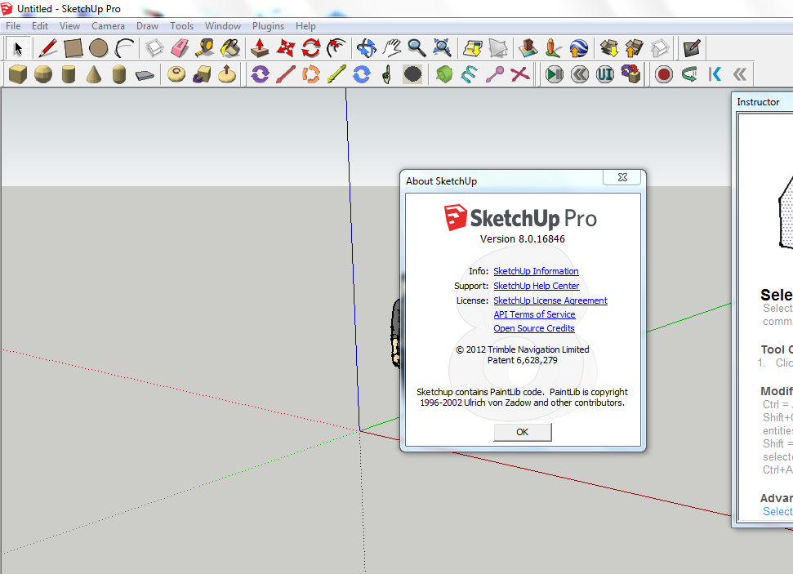Select the Push/Pull tool
Image resolution: width=793 pixels, height=574 pixels.
(260, 48)
